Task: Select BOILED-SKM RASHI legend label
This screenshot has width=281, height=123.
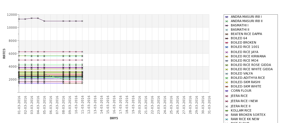Action: coord(246,82)
